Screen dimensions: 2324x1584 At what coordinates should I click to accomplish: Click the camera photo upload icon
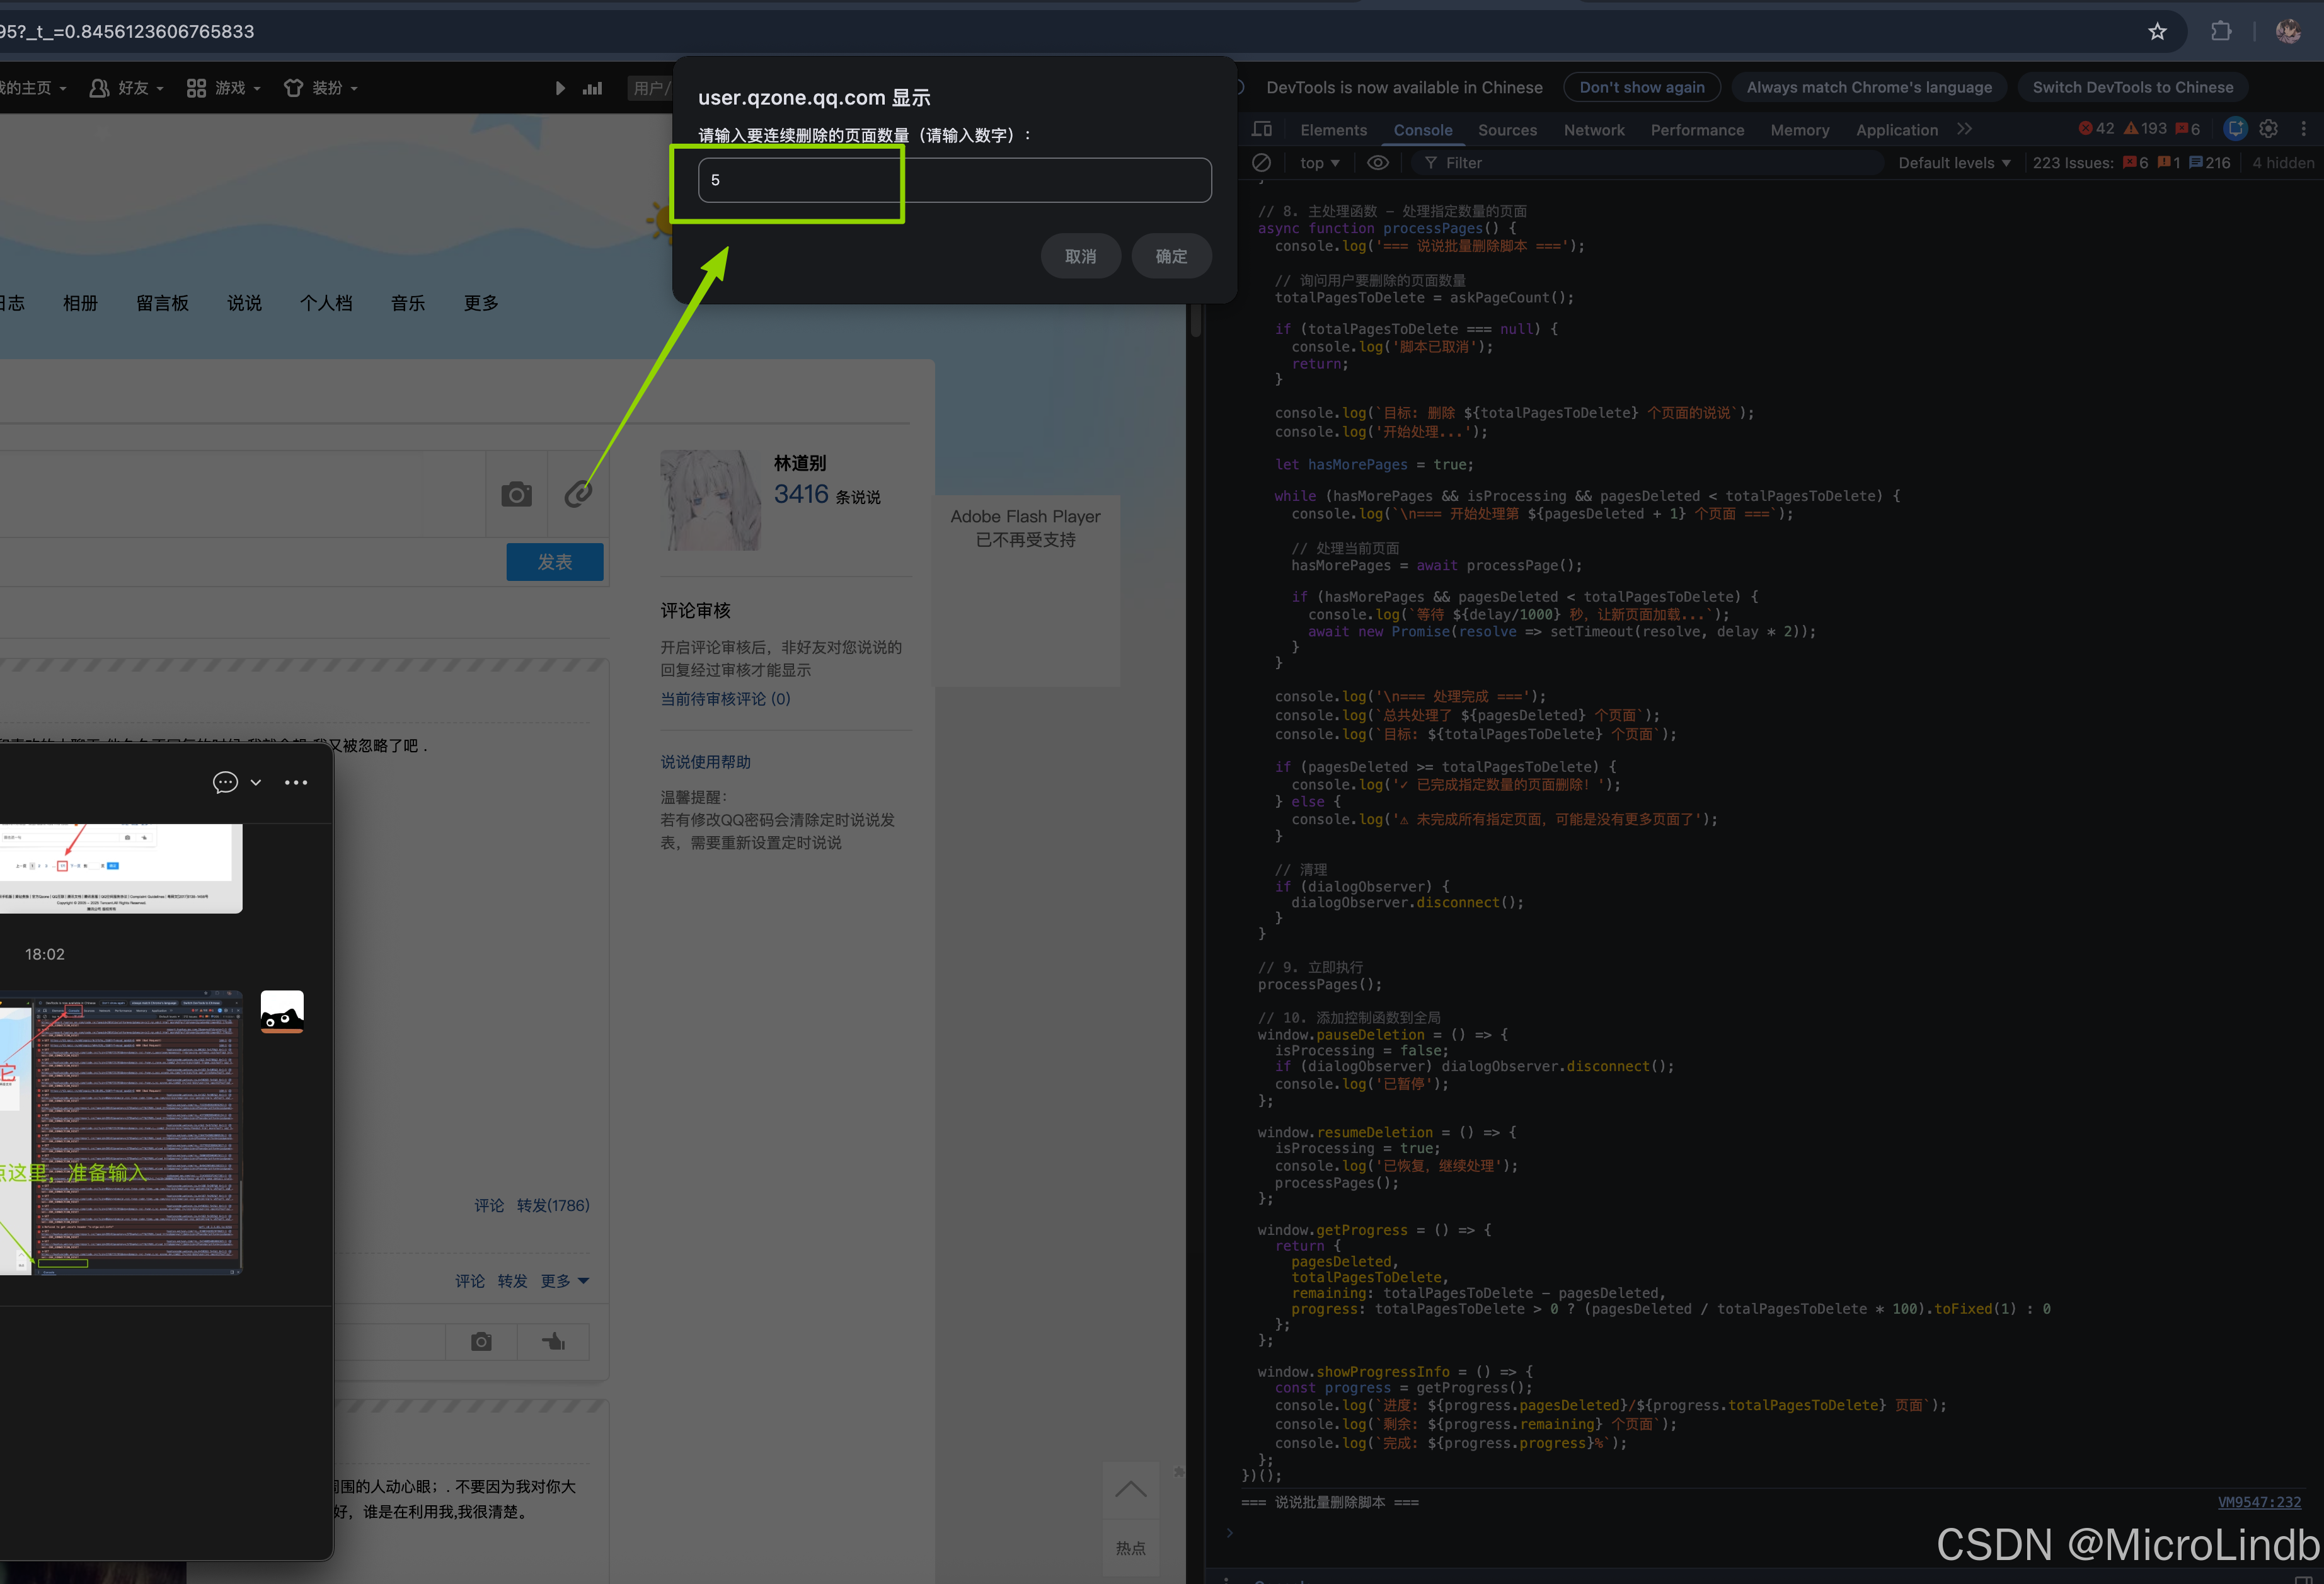tap(516, 494)
